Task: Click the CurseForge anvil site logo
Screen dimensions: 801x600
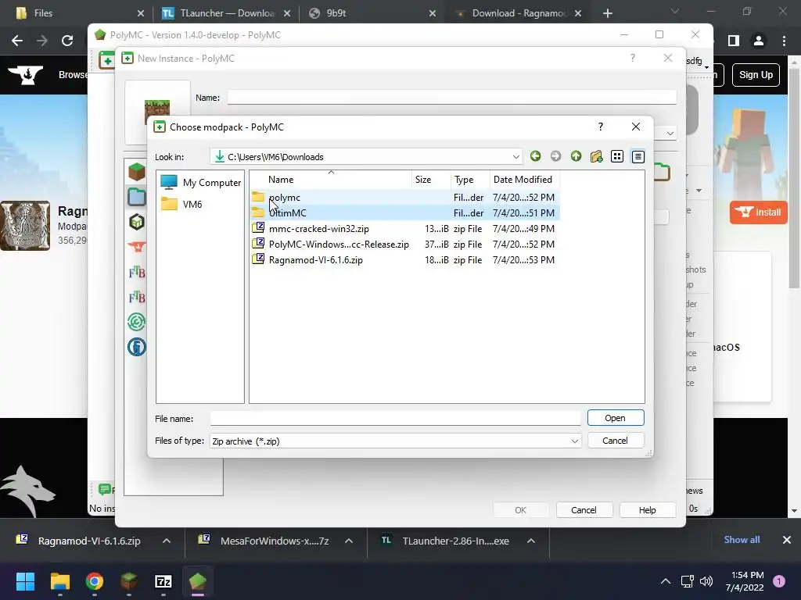Action: [26, 75]
